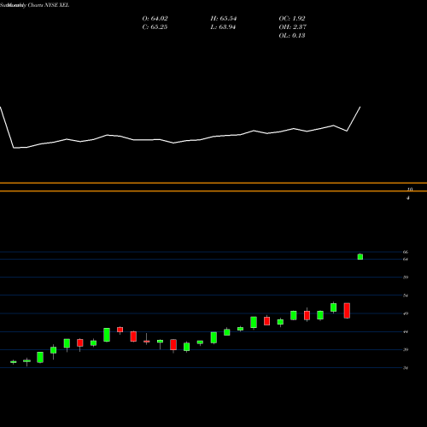The height and width of the screenshot is (427, 427).
Task: Select the isolated green candle near 65
Action: tap(360, 256)
